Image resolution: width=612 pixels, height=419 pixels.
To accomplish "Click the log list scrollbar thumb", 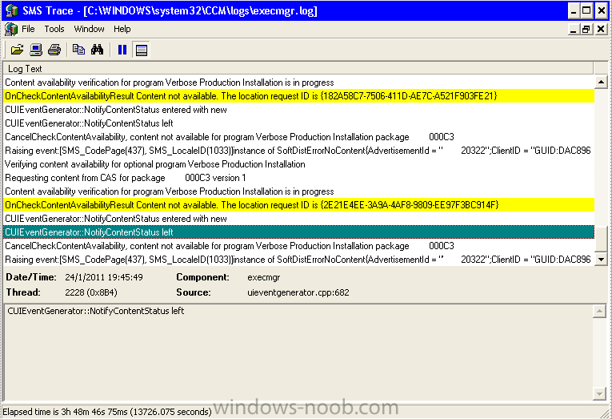I will [601, 239].
